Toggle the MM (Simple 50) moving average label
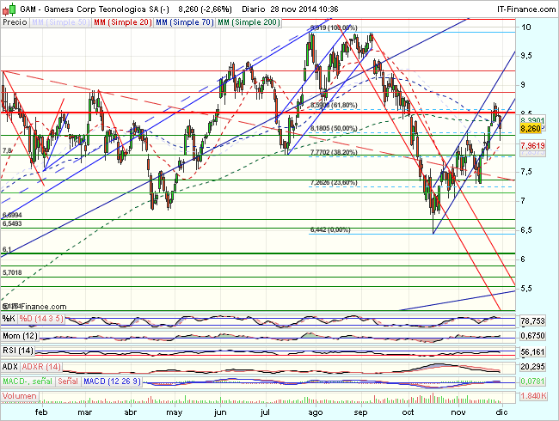This screenshot has height=421, width=559. click(60, 22)
